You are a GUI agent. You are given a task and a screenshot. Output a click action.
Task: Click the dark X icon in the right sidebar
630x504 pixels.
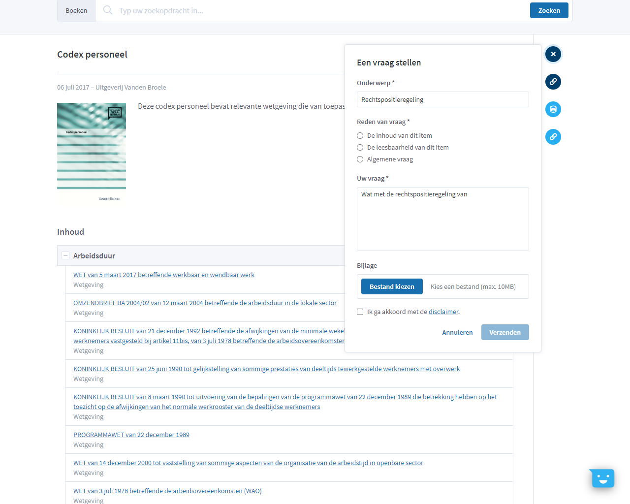coord(553,54)
